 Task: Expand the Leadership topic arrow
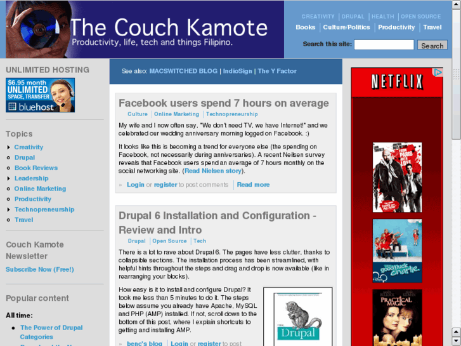click(x=8, y=178)
